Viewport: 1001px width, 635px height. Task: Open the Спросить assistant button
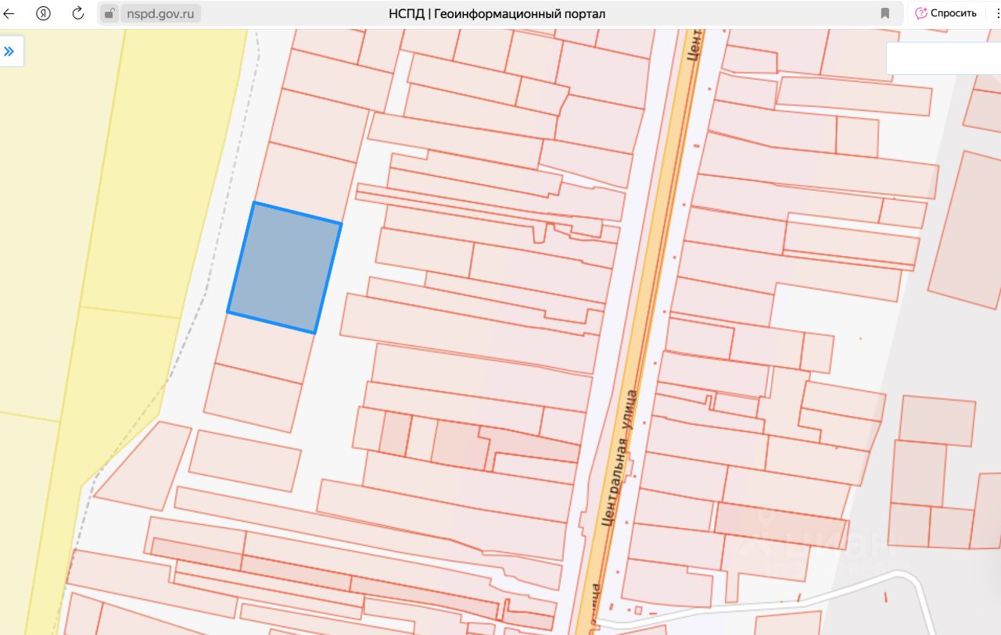tap(946, 13)
